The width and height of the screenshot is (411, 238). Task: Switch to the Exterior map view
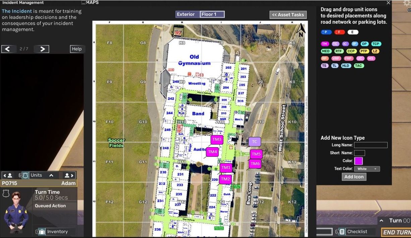tap(186, 14)
